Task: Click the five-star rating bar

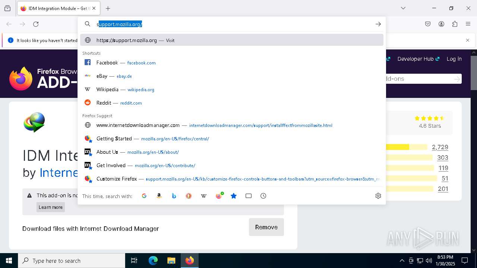Action: pyautogui.click(x=407, y=147)
